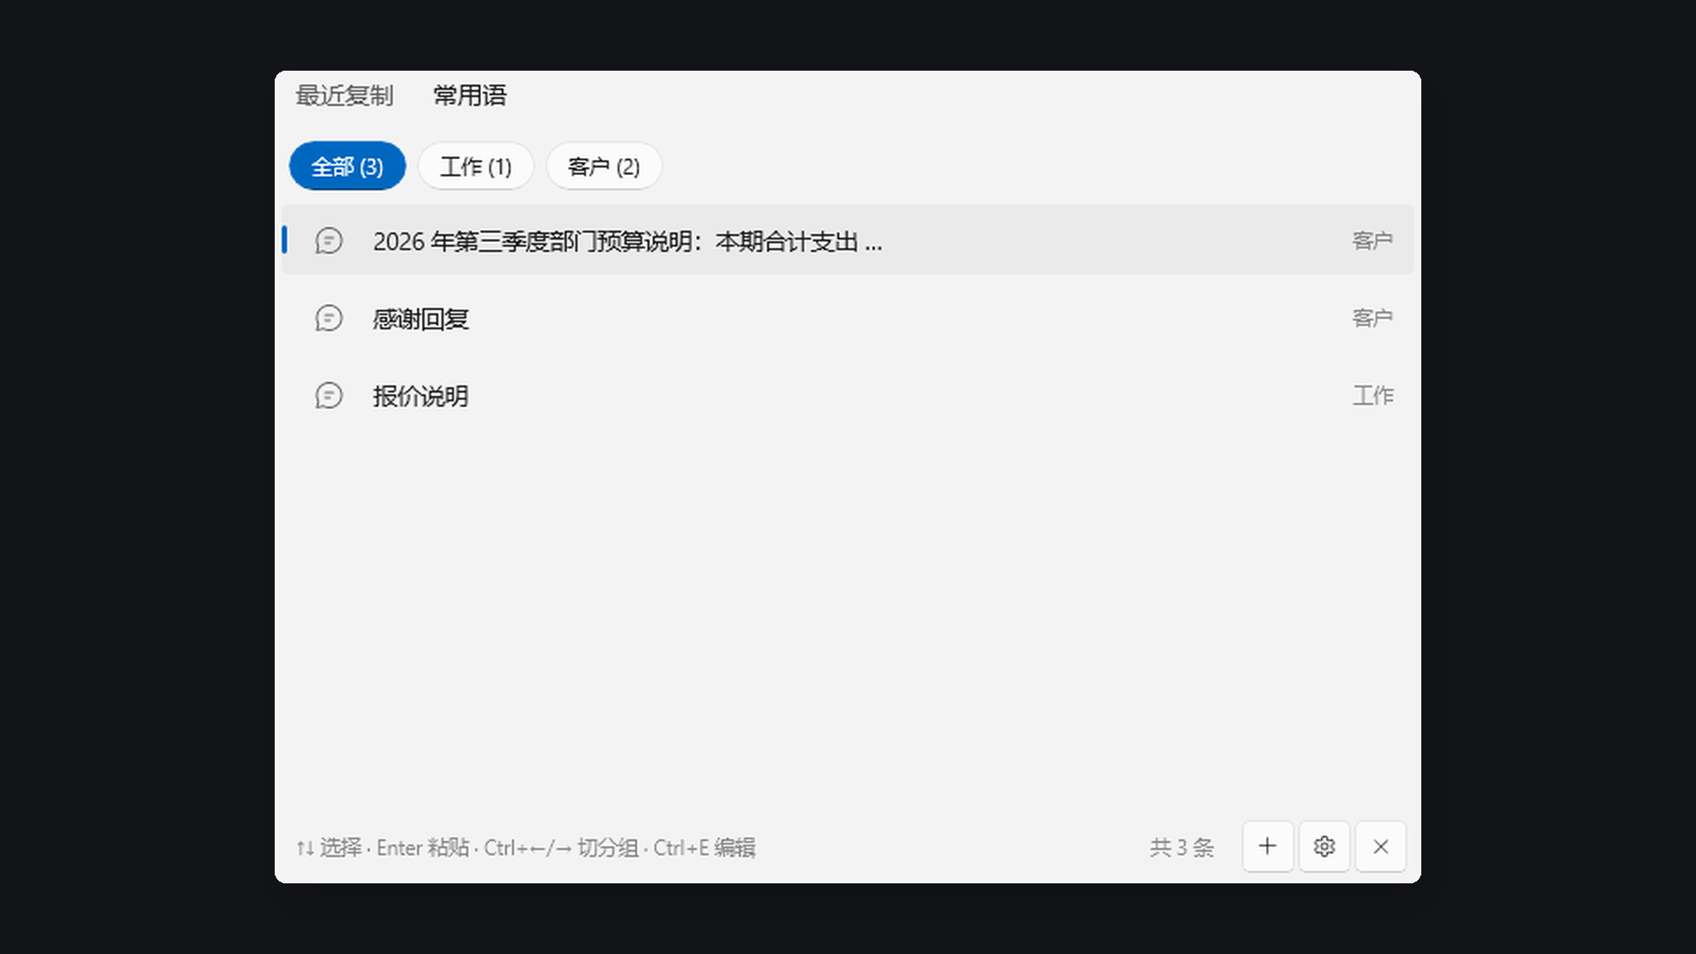Click the 客户 tag on the 感谢回复 row
Viewport: 1696px width, 954px height.
coord(1373,318)
